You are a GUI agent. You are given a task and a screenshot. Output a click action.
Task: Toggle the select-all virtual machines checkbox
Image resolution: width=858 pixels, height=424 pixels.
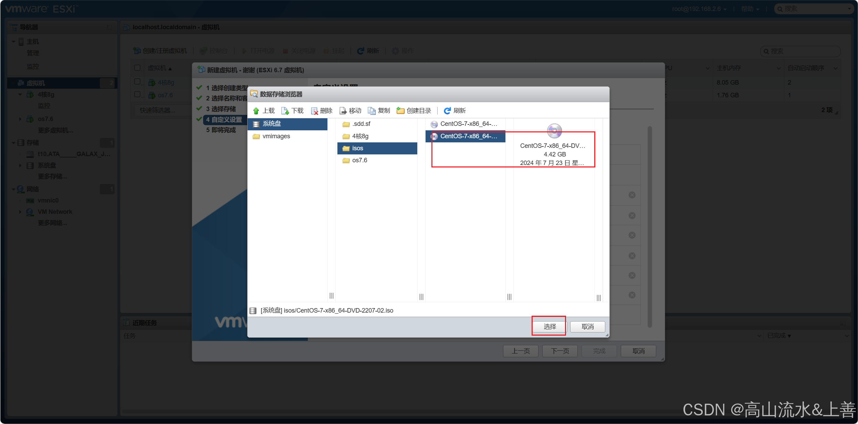click(137, 68)
